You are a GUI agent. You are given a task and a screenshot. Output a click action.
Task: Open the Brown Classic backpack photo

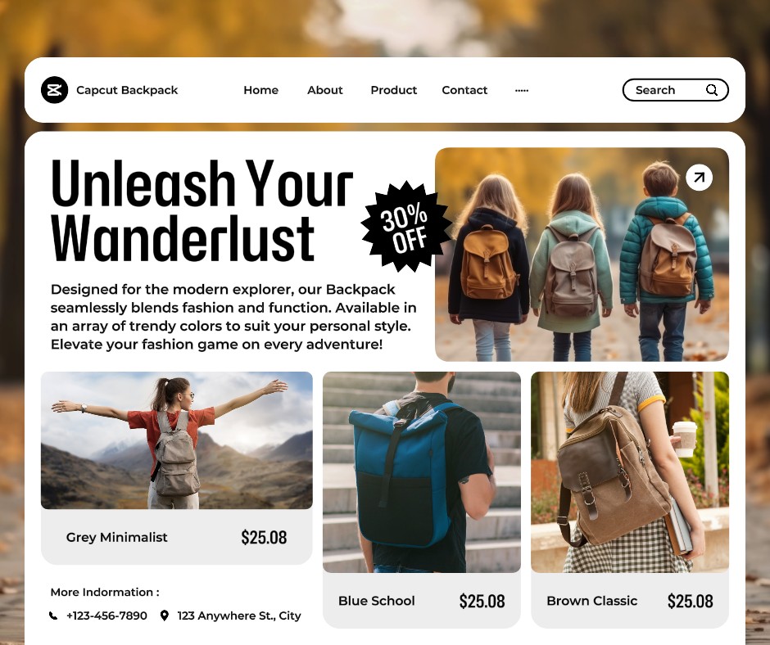click(x=630, y=472)
